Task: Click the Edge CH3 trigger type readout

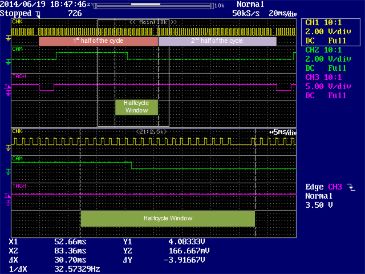Action: [323, 187]
